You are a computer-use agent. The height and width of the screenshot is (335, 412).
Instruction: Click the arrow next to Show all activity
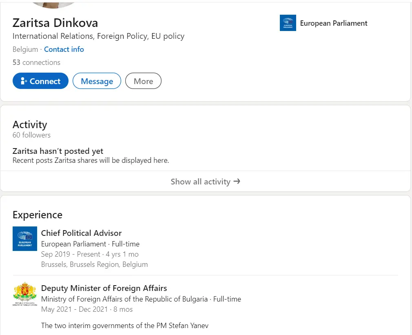237,182
